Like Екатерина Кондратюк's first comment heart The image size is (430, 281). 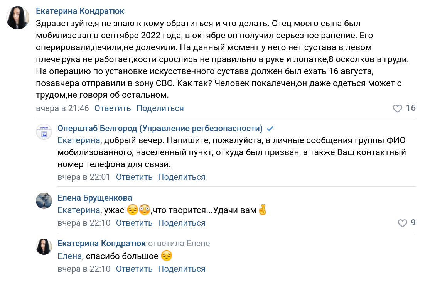pos(397,108)
